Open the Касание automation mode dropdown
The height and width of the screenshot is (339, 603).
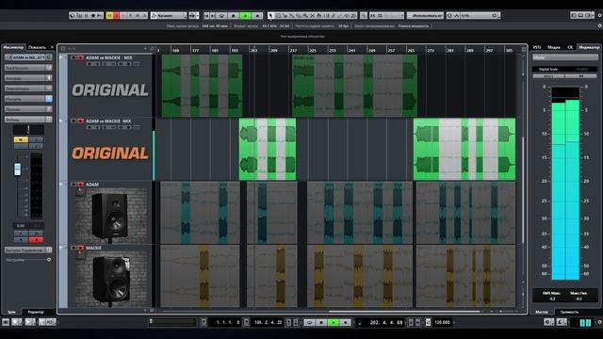tap(169, 16)
